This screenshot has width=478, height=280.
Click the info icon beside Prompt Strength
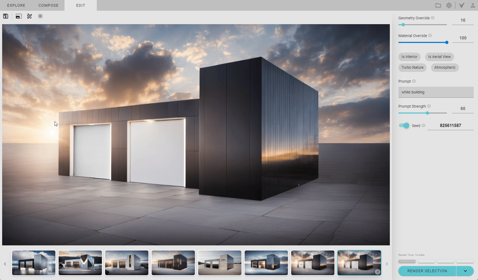[429, 106]
